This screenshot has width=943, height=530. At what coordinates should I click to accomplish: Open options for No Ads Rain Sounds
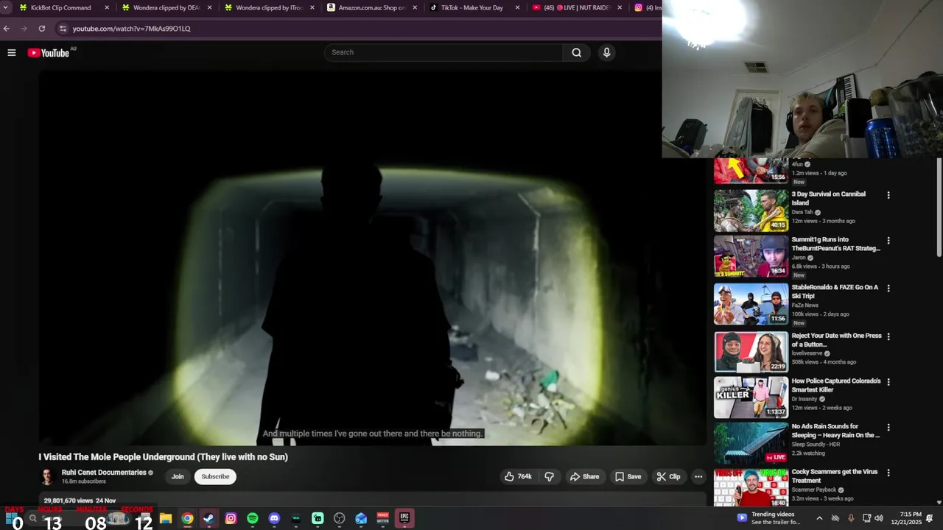pos(888,428)
